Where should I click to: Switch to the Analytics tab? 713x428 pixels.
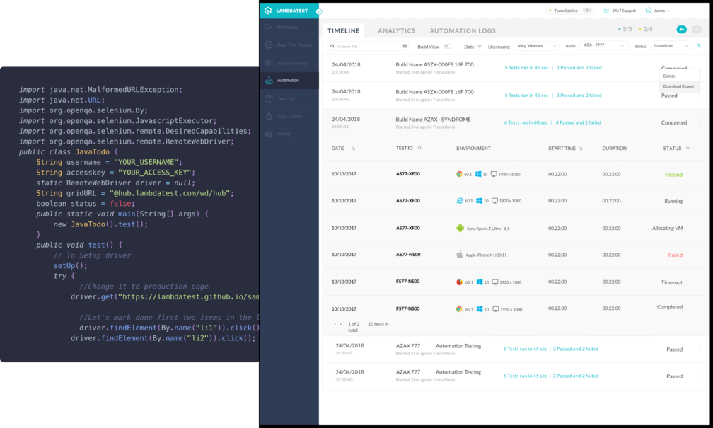(x=396, y=30)
